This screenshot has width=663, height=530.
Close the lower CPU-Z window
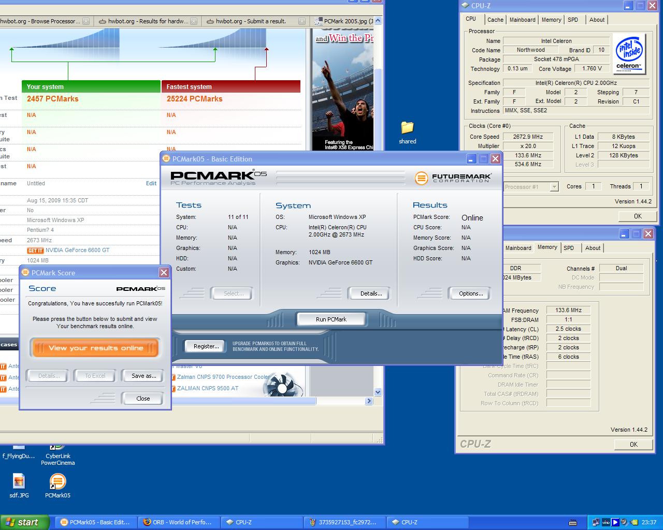tap(648, 234)
